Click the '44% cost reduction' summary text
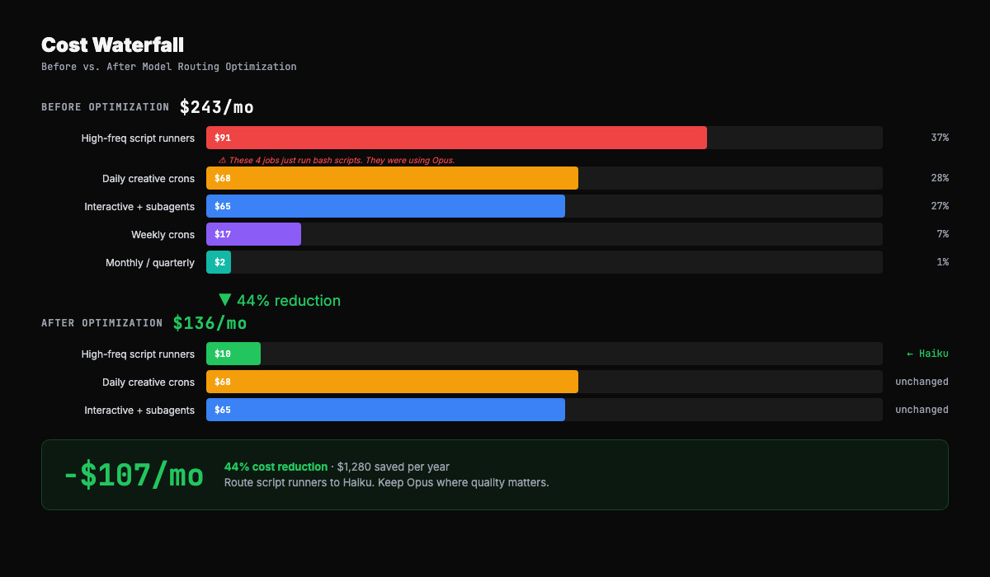This screenshot has width=990, height=577. tap(276, 467)
